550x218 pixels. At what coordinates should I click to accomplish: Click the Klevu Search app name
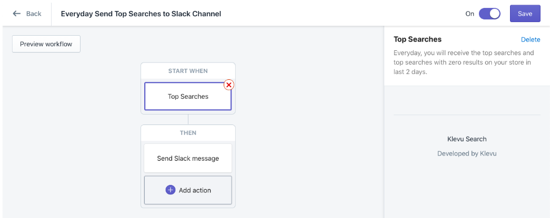tap(467, 139)
